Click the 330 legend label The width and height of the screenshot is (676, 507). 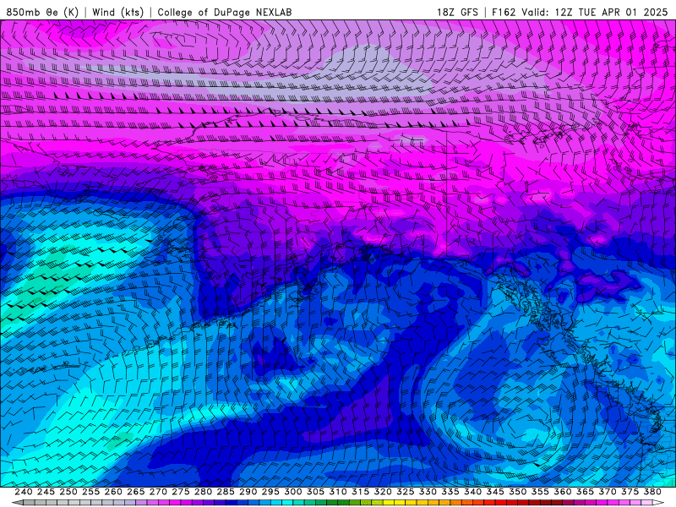(x=428, y=492)
